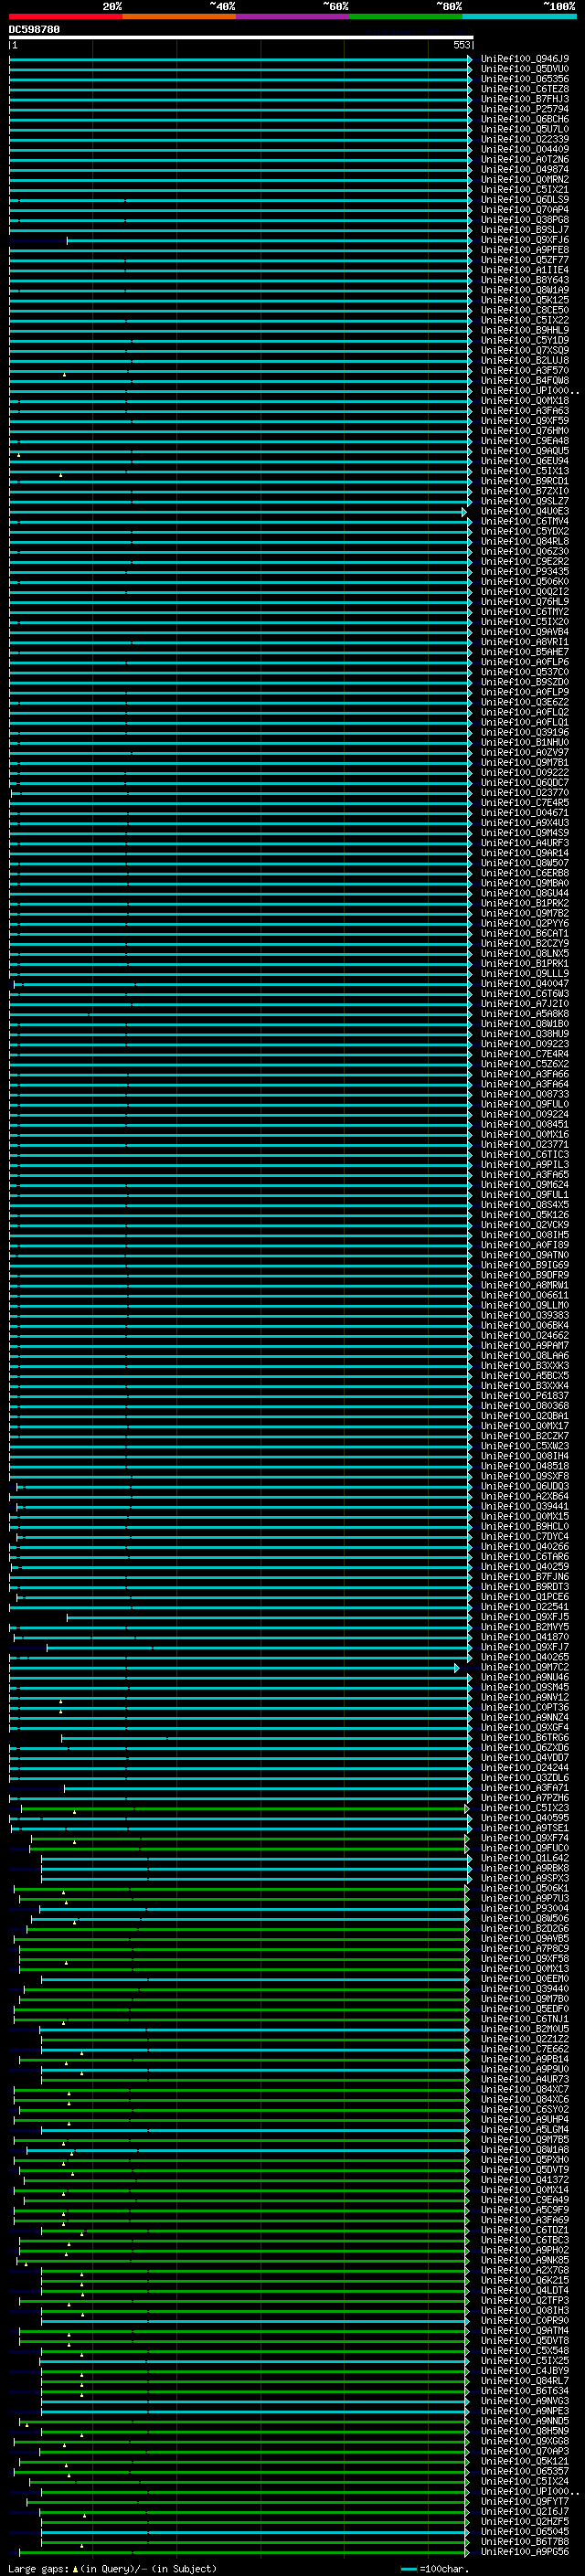Screen dimensions: 585x2576
Task: Pick the UniRef100_Q7XSQ9 hit name
Action: pyautogui.click(x=525, y=350)
